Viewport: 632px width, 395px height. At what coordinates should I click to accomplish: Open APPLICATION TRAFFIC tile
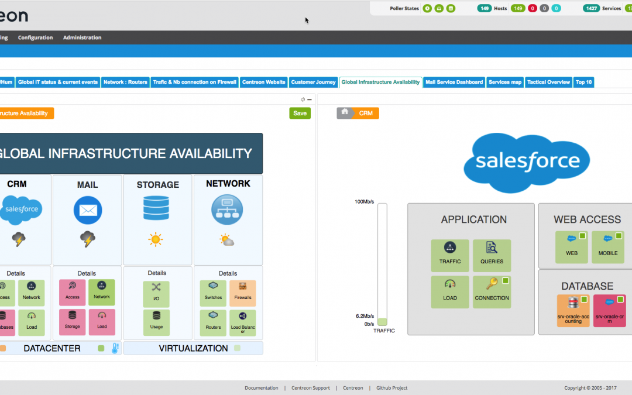pyautogui.click(x=450, y=256)
